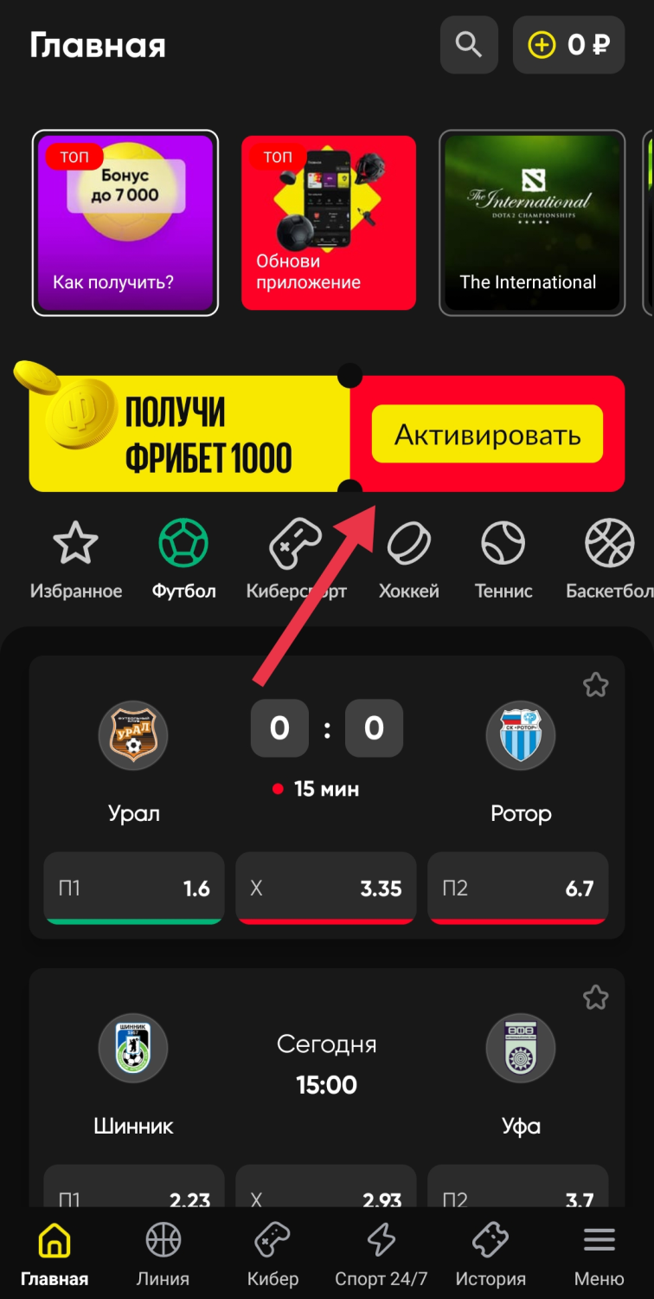
Task: Open the Бонус до 7000 promo card
Action: (125, 223)
